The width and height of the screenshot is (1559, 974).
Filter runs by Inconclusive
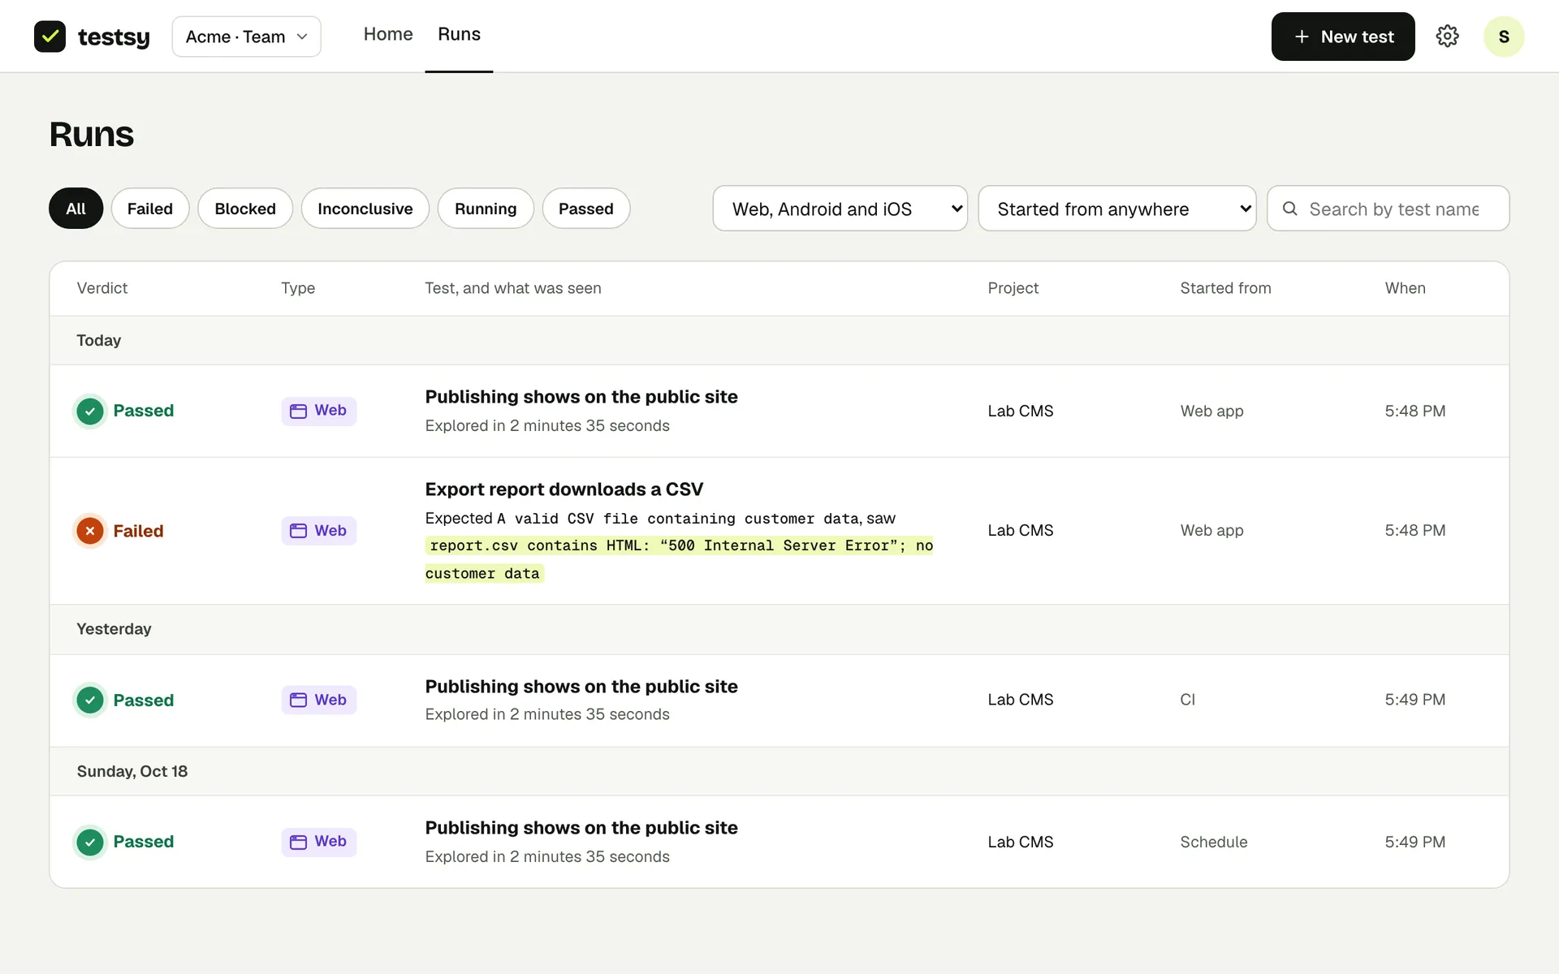coord(365,209)
